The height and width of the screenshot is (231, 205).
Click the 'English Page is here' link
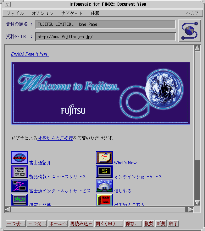point(30,54)
